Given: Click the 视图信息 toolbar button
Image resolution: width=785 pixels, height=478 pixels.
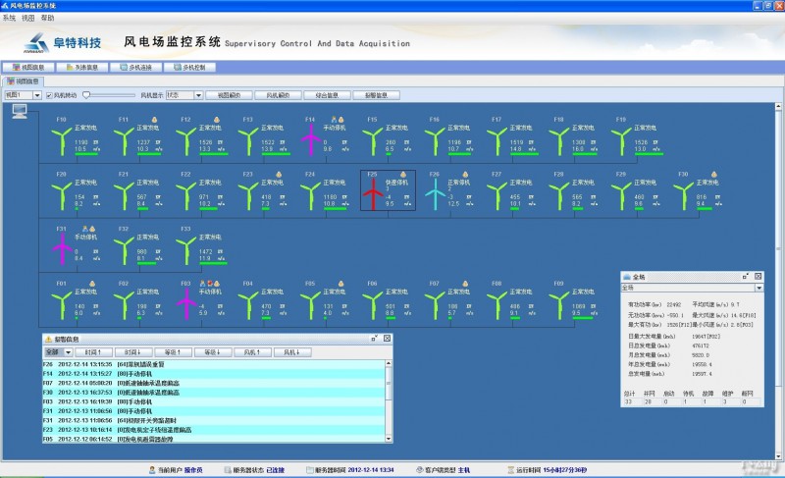Looking at the screenshot, I should (28, 67).
